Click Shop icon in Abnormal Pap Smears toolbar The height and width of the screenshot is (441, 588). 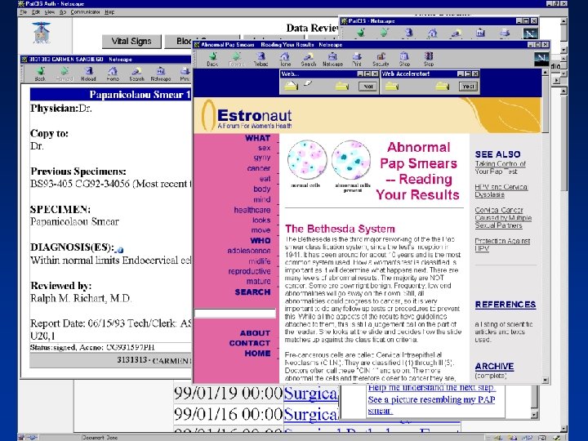[x=404, y=59]
